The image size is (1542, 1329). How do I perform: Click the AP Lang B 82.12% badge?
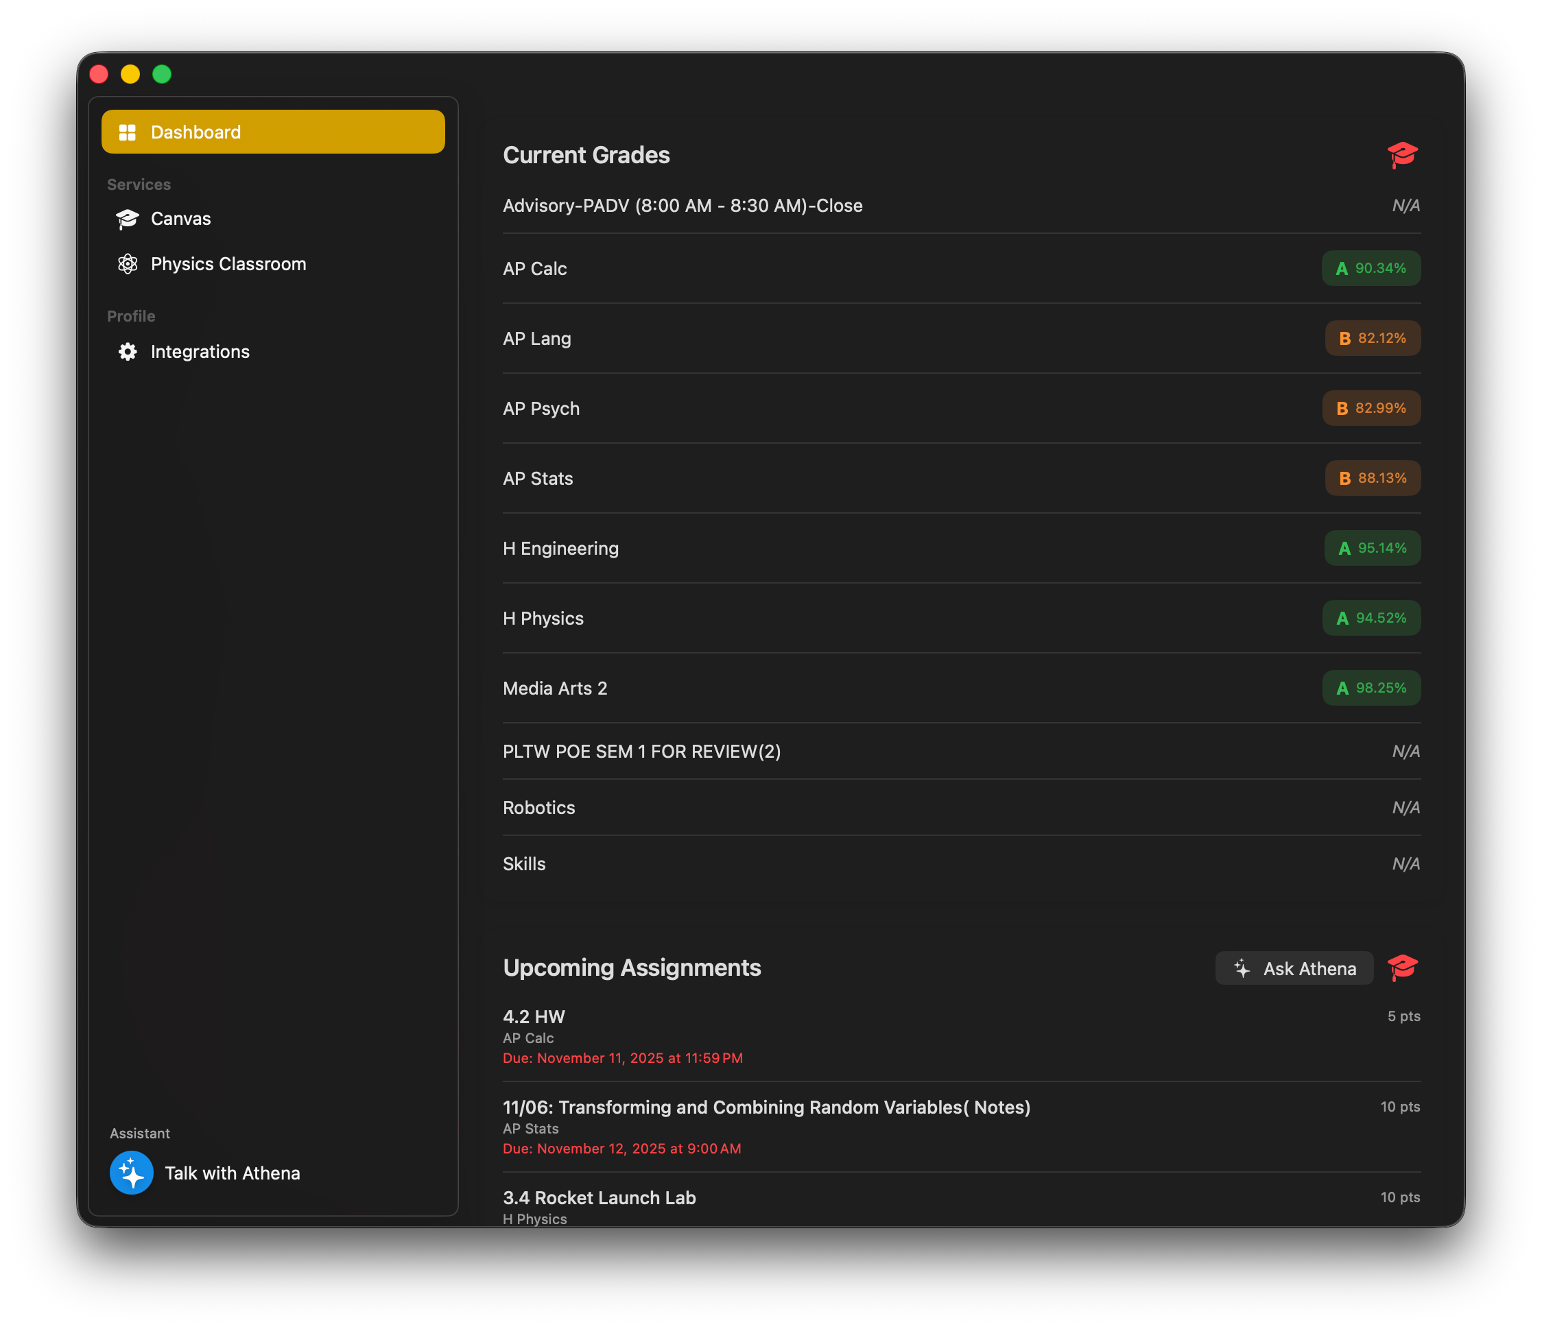pyautogui.click(x=1372, y=338)
